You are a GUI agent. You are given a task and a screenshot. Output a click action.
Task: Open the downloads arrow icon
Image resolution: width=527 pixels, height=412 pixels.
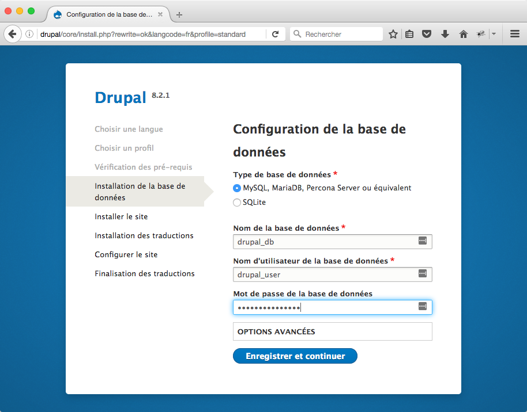[x=445, y=34]
